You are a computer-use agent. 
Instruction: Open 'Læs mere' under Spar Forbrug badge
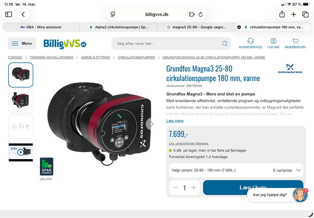pyautogui.click(x=46, y=178)
